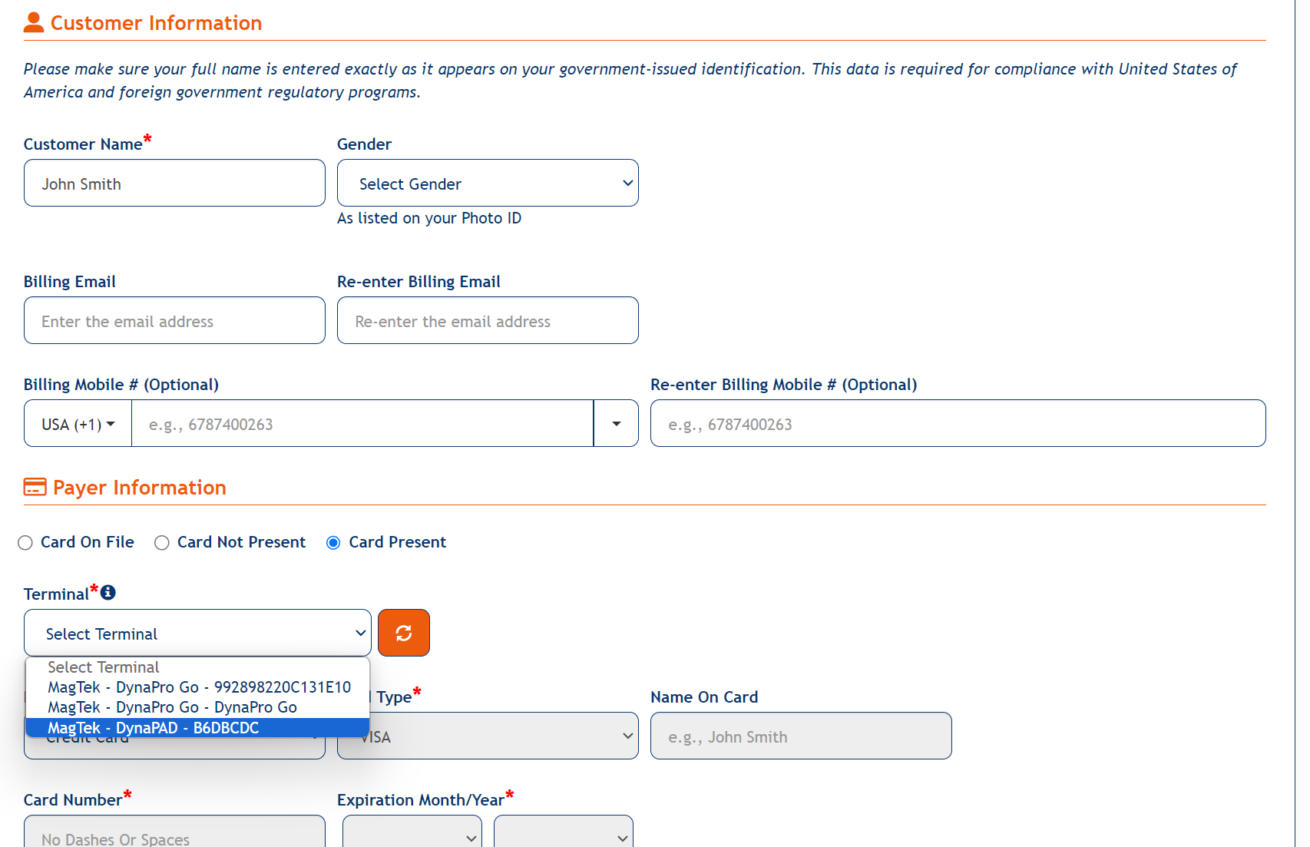The height and width of the screenshot is (847, 1310).
Task: Click the Billing Email input field
Action: 174,320
